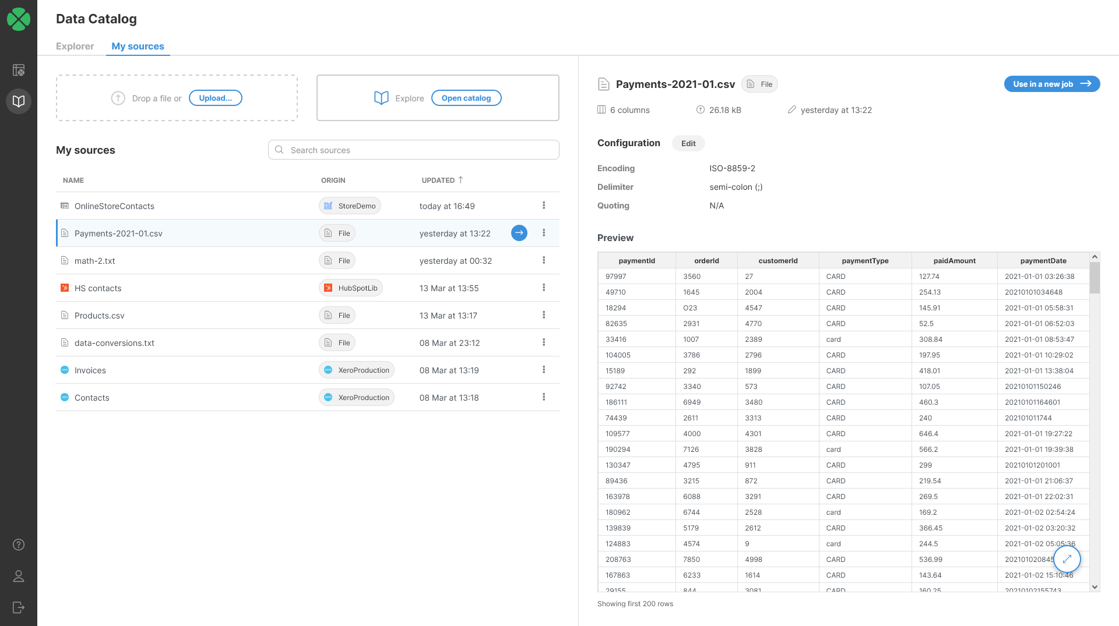Click the NAME column header
Screen dimensions: 1119x626
pyautogui.click(x=73, y=180)
